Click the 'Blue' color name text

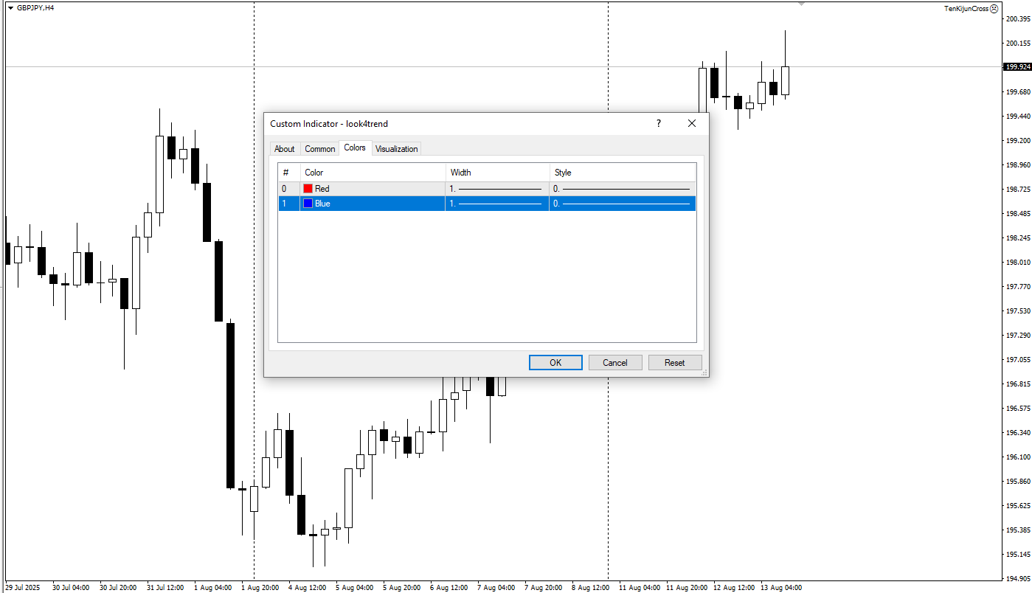tap(322, 204)
